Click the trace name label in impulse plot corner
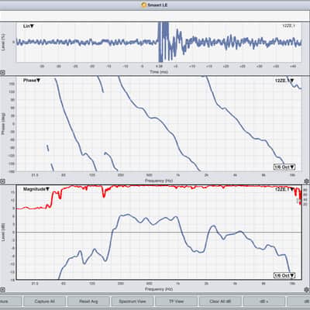 [288, 26]
